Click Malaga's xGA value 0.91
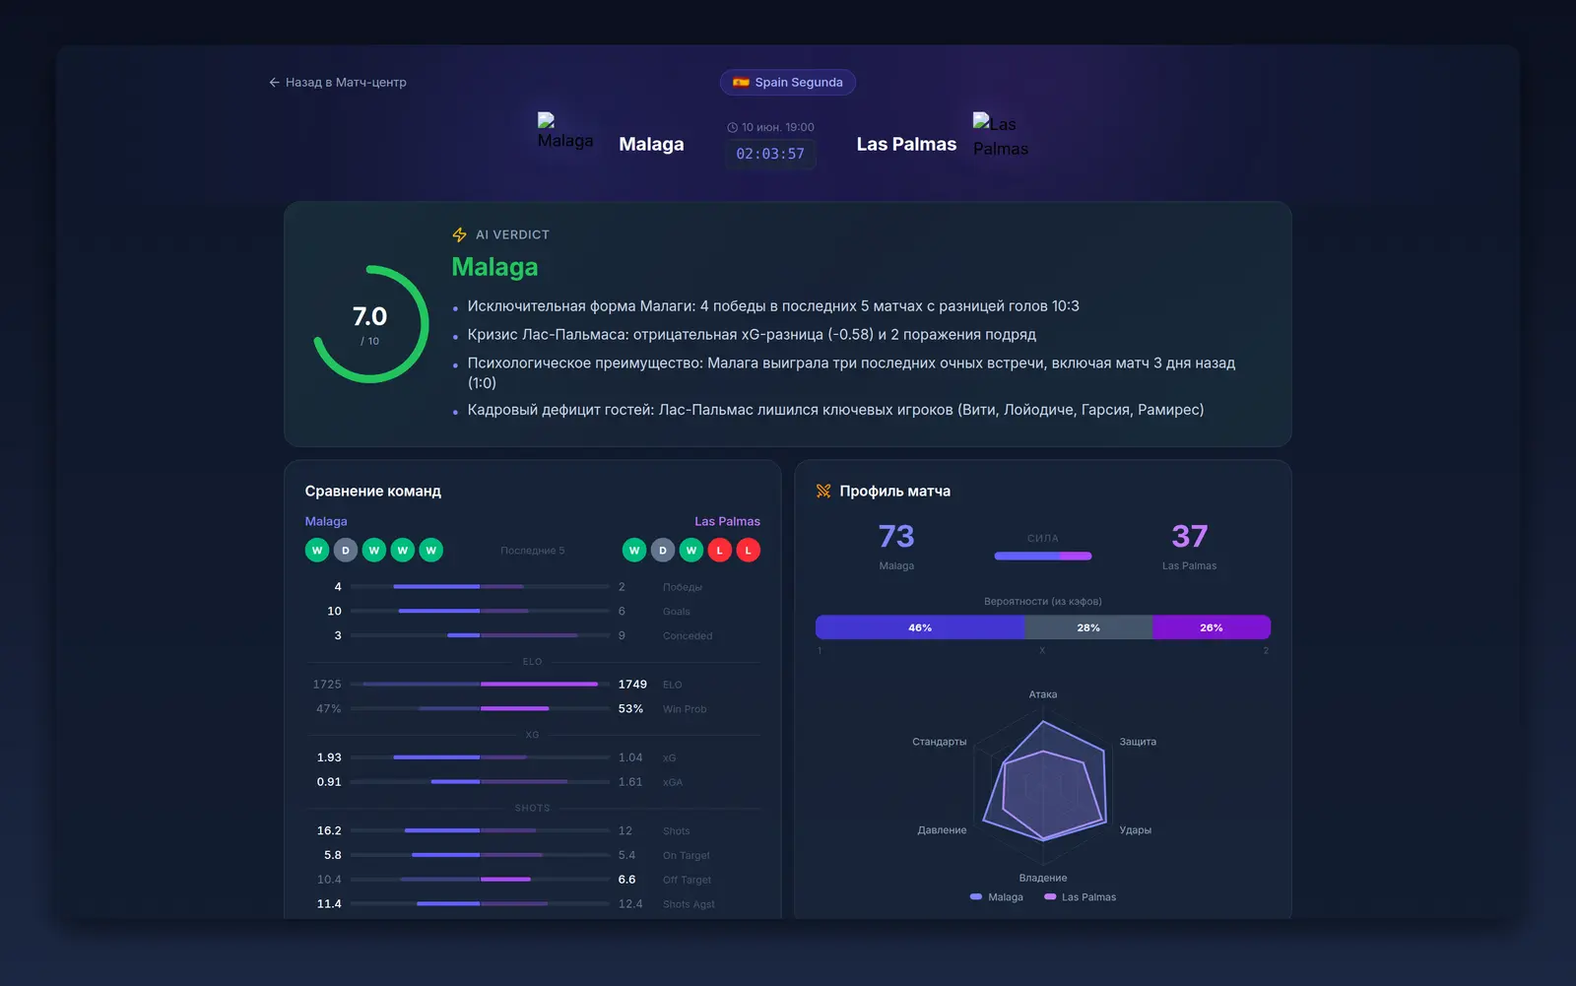 click(329, 782)
